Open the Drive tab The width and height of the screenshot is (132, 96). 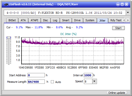77,20
